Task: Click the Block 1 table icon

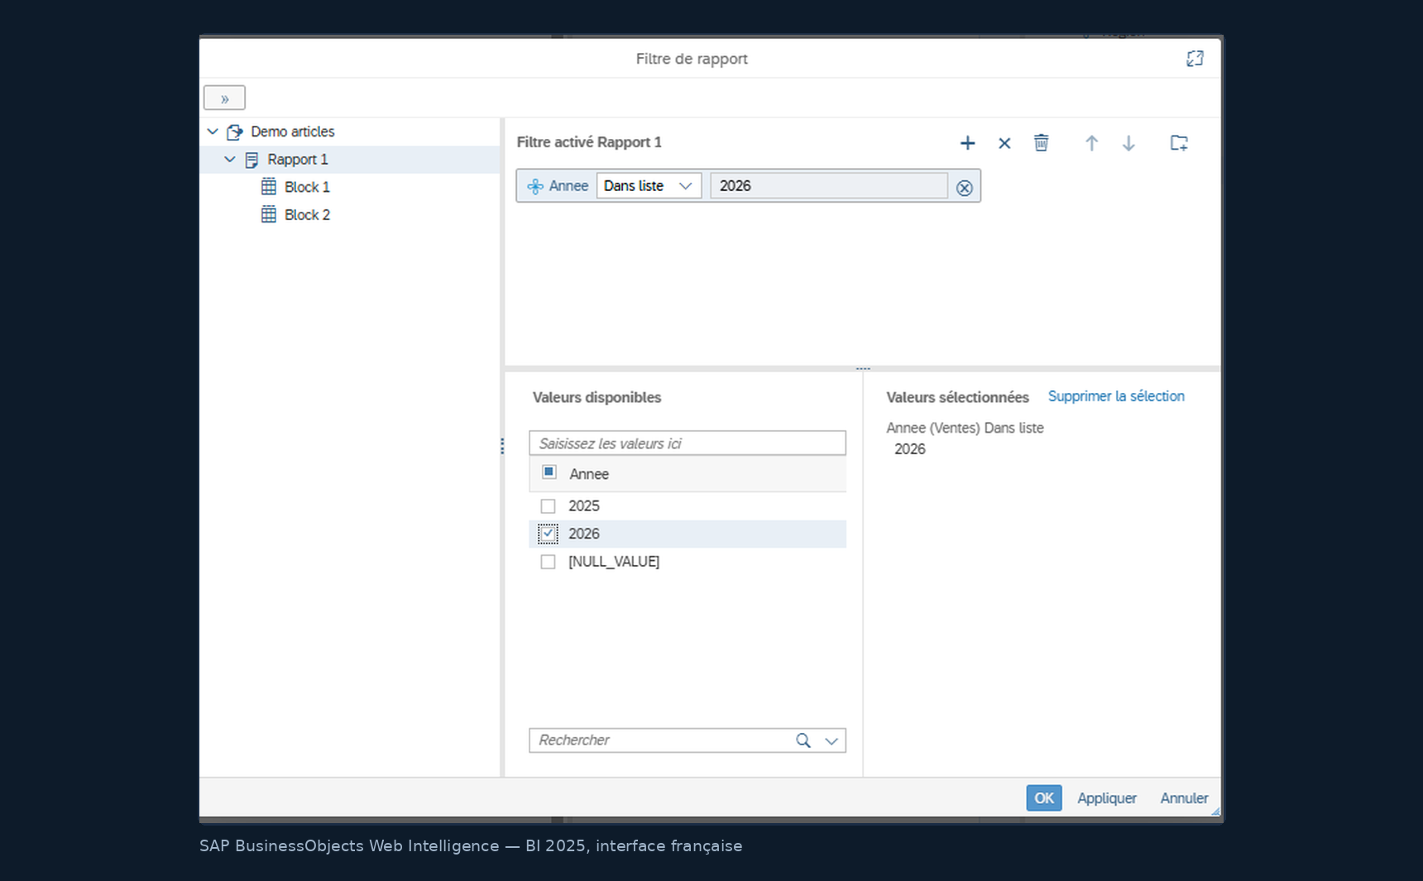Action: point(269,187)
